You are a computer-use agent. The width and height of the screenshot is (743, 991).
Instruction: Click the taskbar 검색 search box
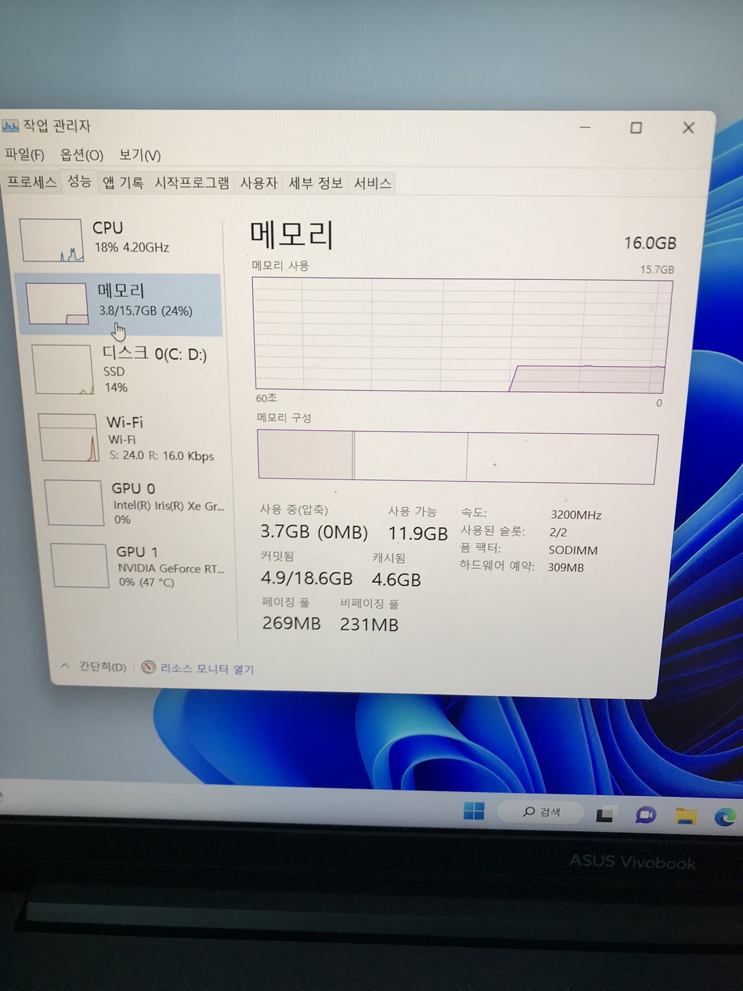541,812
